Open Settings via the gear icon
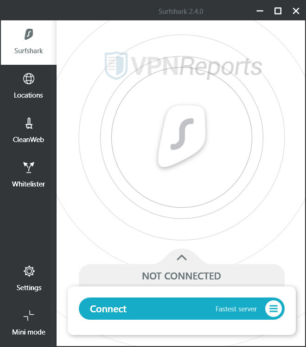 pos(29,271)
